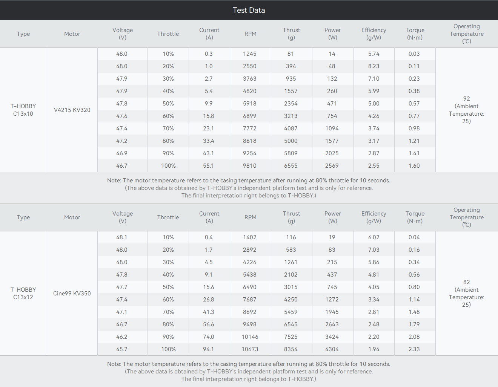Select the 8.23 efficiency cell

373,66
